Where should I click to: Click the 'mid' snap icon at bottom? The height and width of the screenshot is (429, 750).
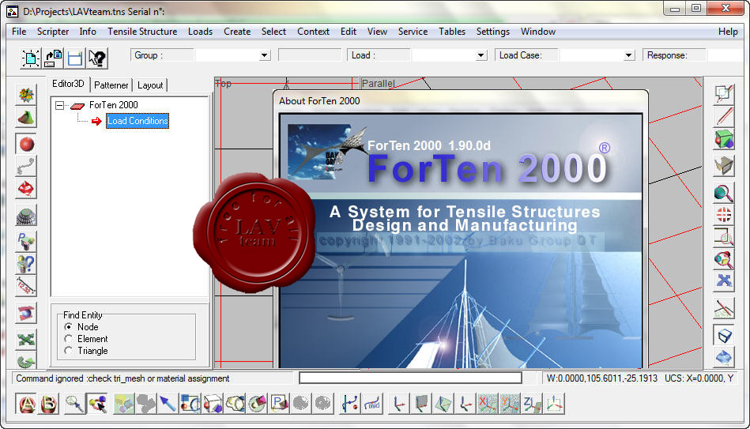372,405
